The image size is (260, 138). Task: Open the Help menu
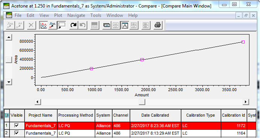pyautogui.click(x=133, y=15)
